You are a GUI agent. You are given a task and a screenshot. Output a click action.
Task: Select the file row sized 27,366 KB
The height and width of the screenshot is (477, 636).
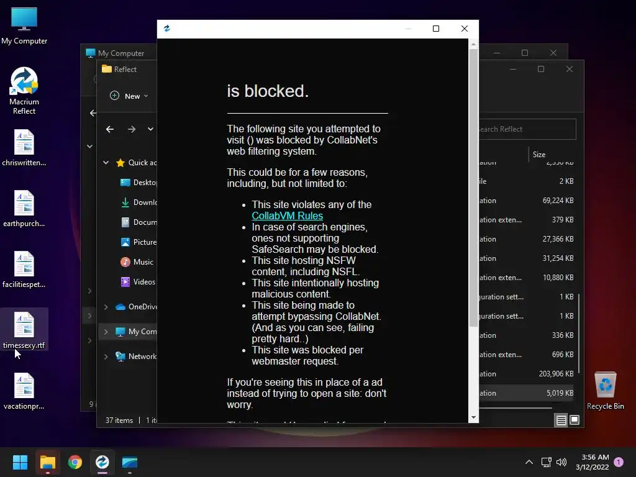tap(527, 239)
